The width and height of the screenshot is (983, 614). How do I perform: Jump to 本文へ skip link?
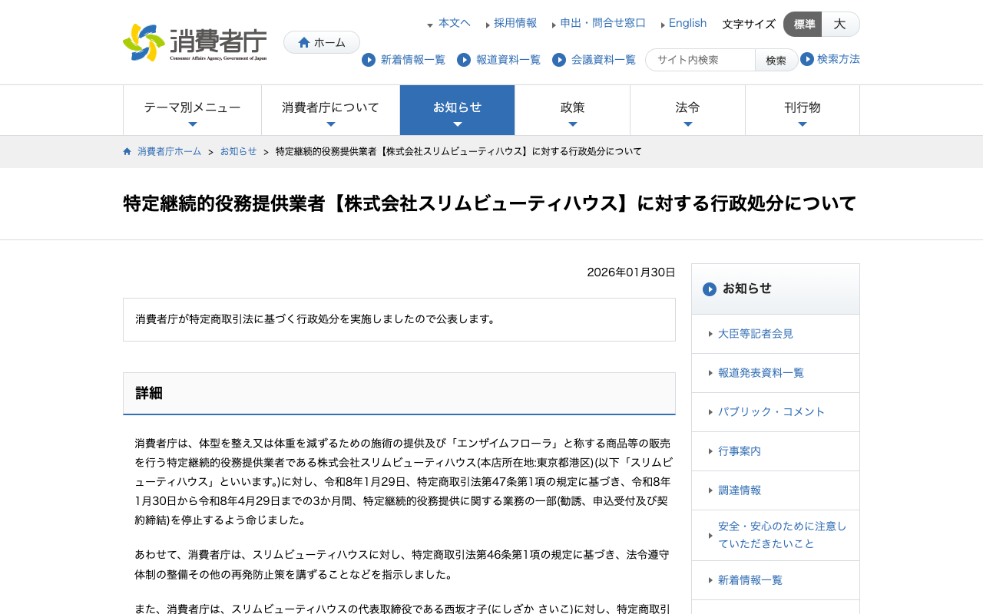(x=454, y=23)
